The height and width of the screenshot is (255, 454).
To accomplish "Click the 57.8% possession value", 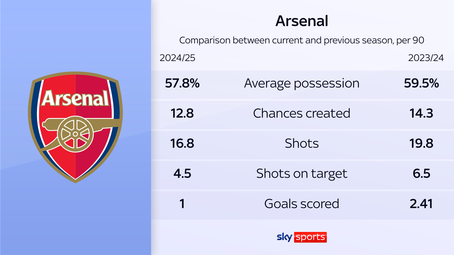I will point(182,83).
